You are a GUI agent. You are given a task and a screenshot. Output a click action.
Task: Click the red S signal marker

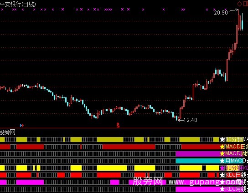[x=118, y=125]
